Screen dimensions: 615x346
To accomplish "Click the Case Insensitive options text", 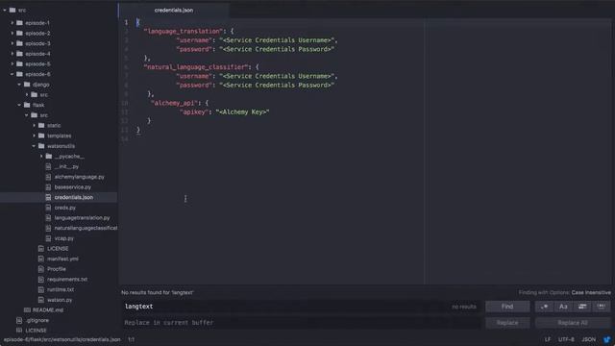I will click(591, 292).
